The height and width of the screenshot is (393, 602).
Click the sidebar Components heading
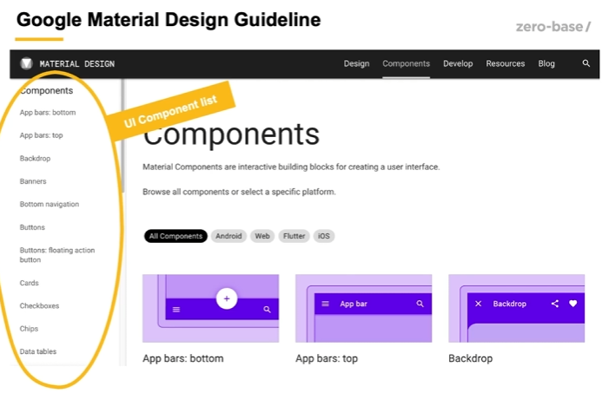pos(46,91)
